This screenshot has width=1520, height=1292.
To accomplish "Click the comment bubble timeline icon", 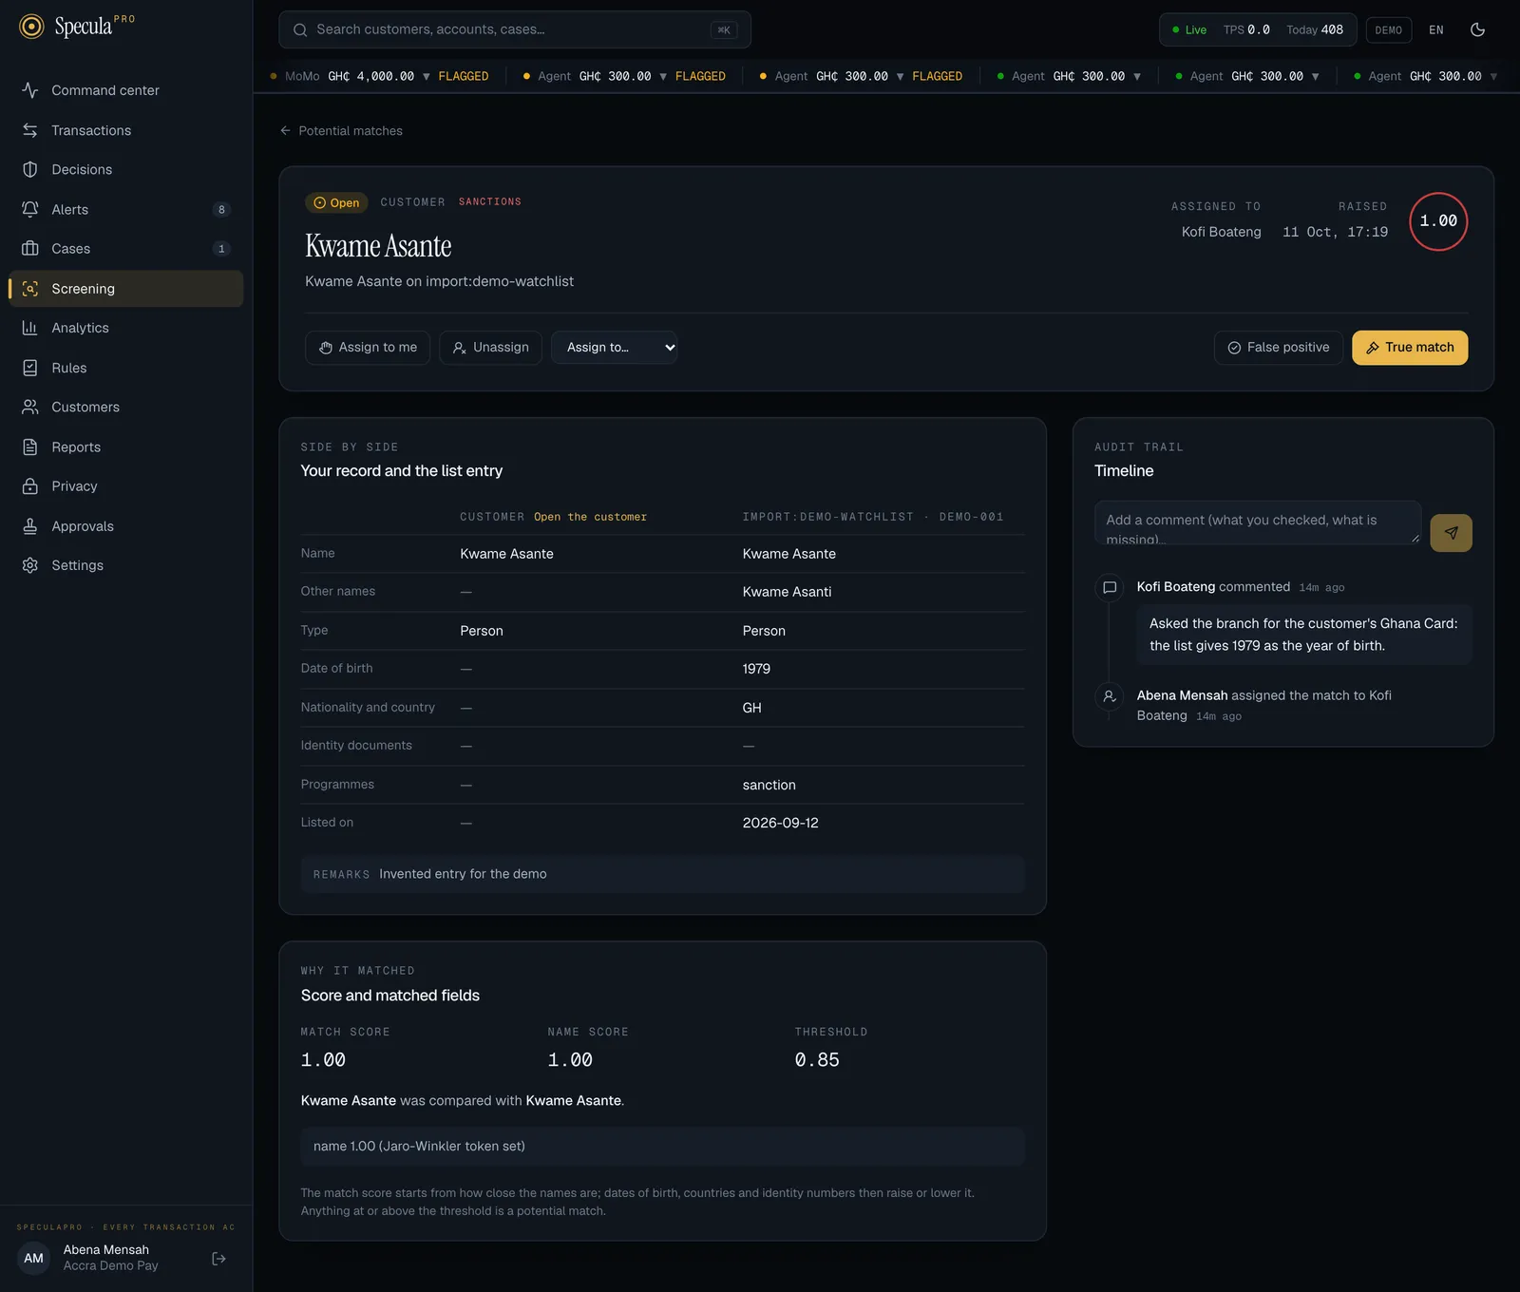I will (1109, 587).
